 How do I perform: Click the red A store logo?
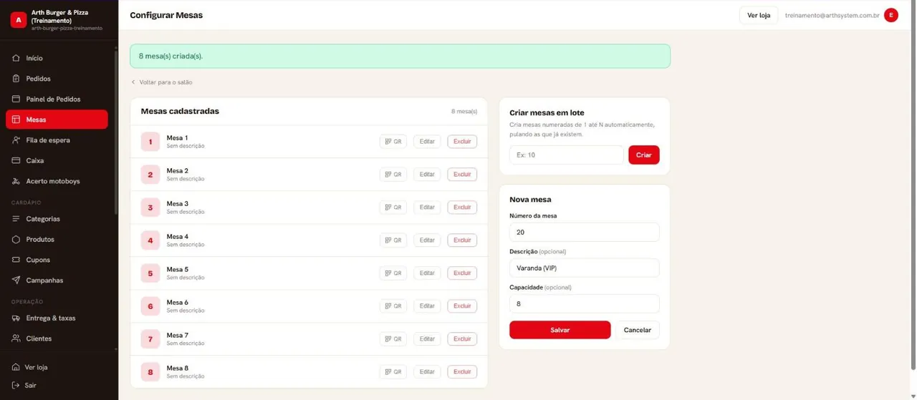[19, 20]
